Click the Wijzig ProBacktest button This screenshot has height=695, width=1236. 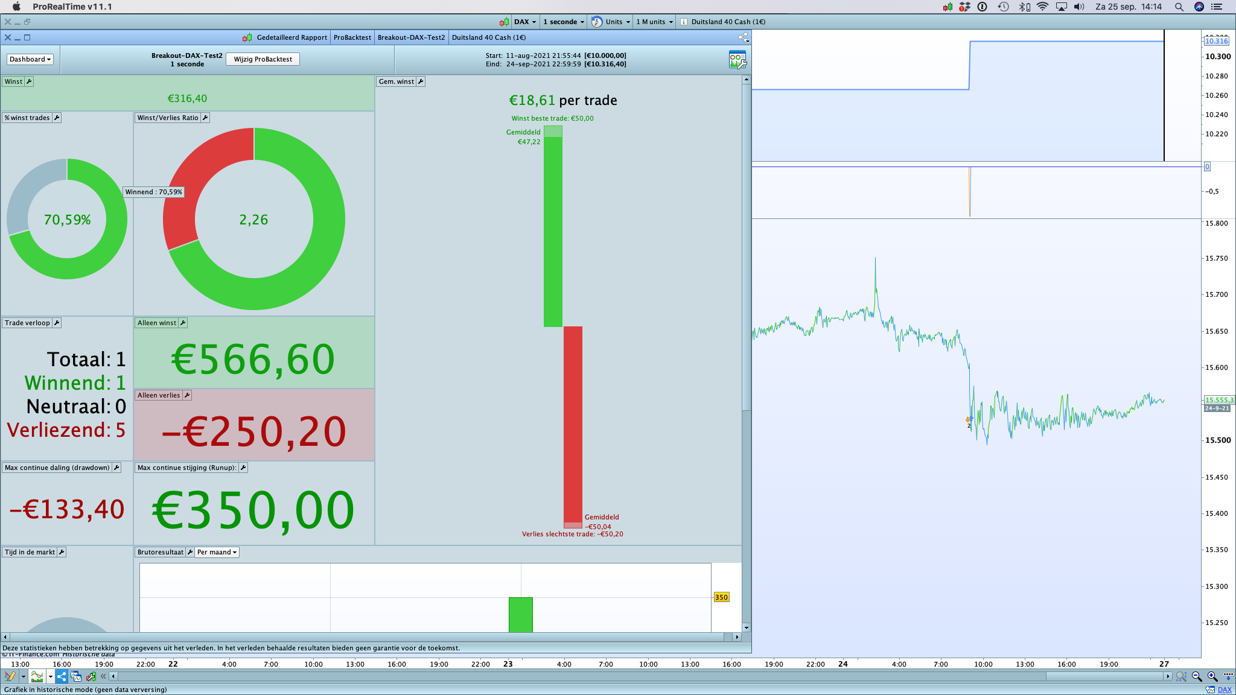coord(263,59)
